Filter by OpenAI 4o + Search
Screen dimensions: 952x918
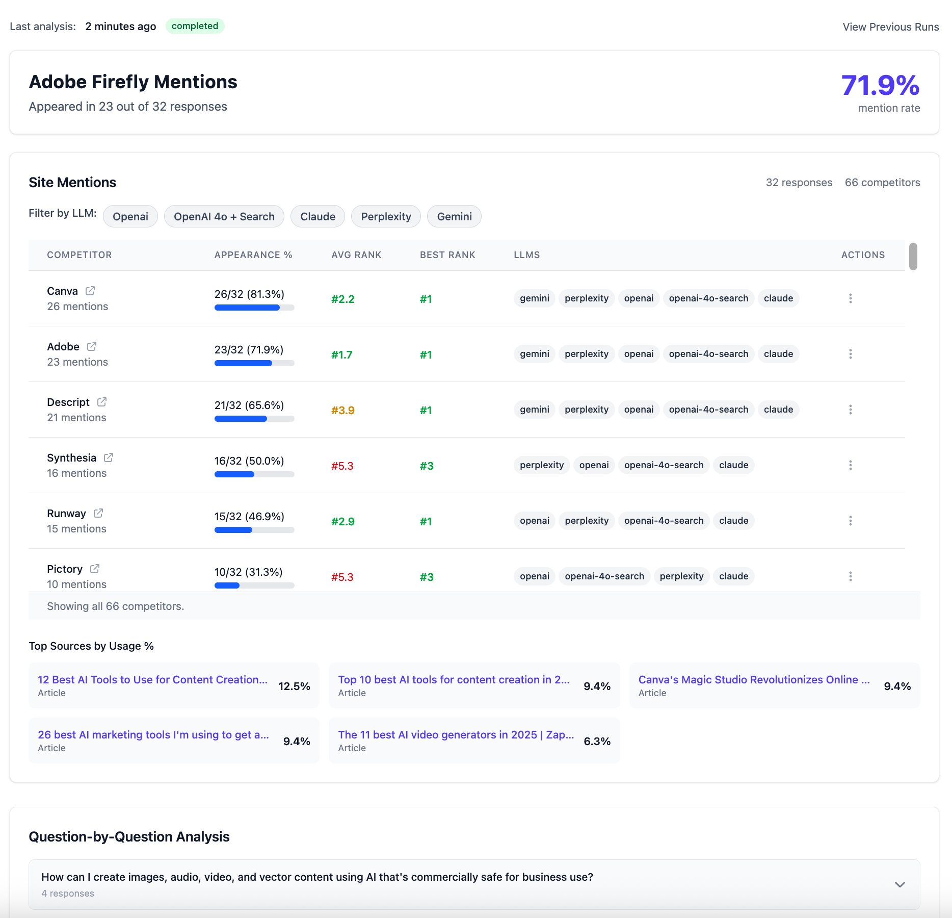(x=224, y=216)
